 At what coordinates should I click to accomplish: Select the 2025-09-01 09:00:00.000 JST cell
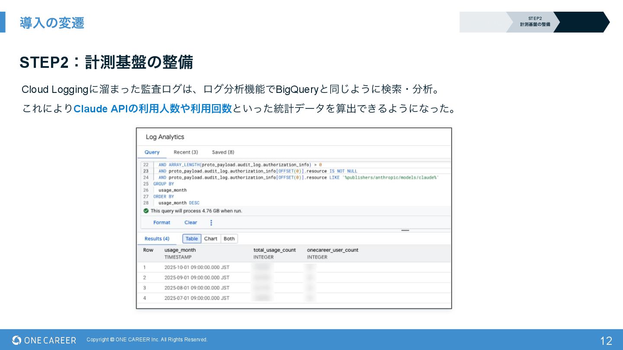click(x=197, y=277)
